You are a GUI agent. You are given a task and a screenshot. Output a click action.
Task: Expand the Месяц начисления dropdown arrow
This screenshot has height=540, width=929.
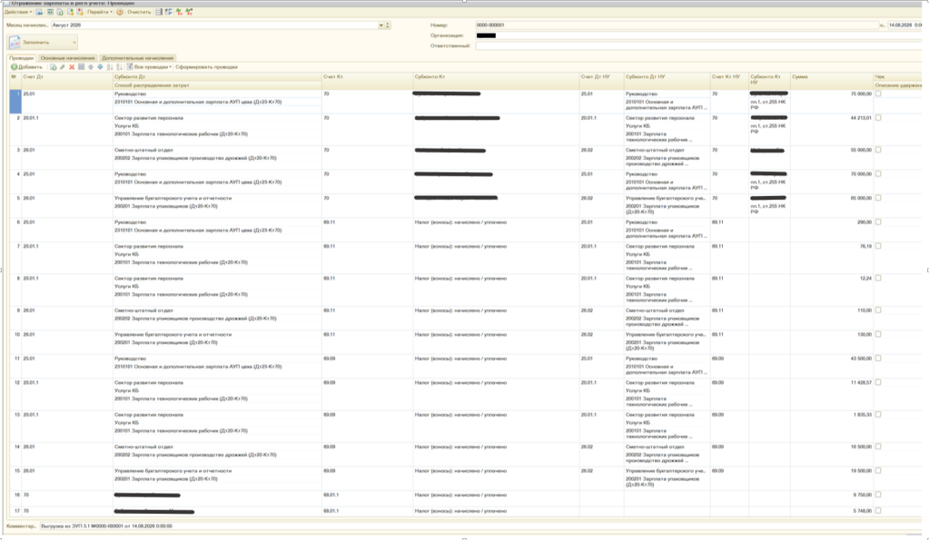(381, 25)
